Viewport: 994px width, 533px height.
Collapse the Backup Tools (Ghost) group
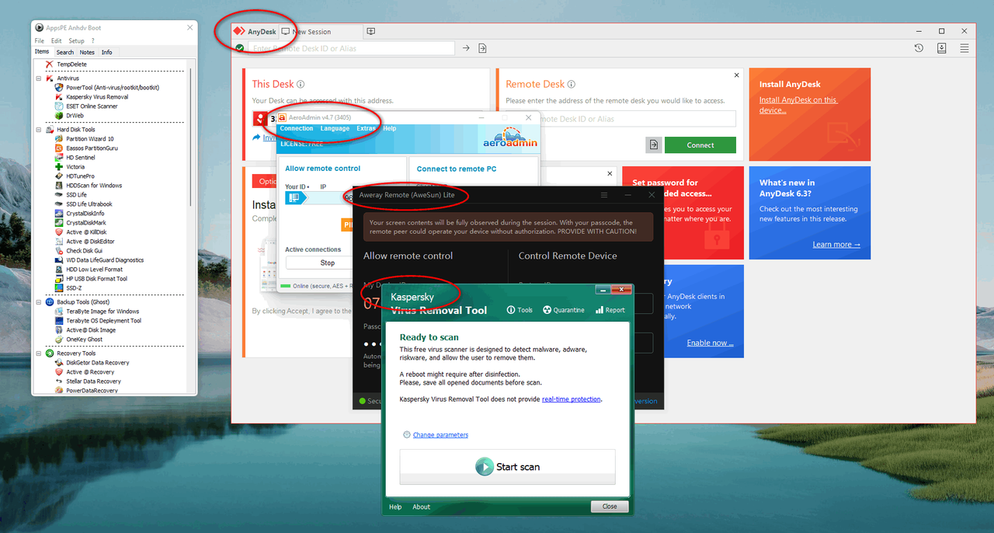click(x=39, y=302)
